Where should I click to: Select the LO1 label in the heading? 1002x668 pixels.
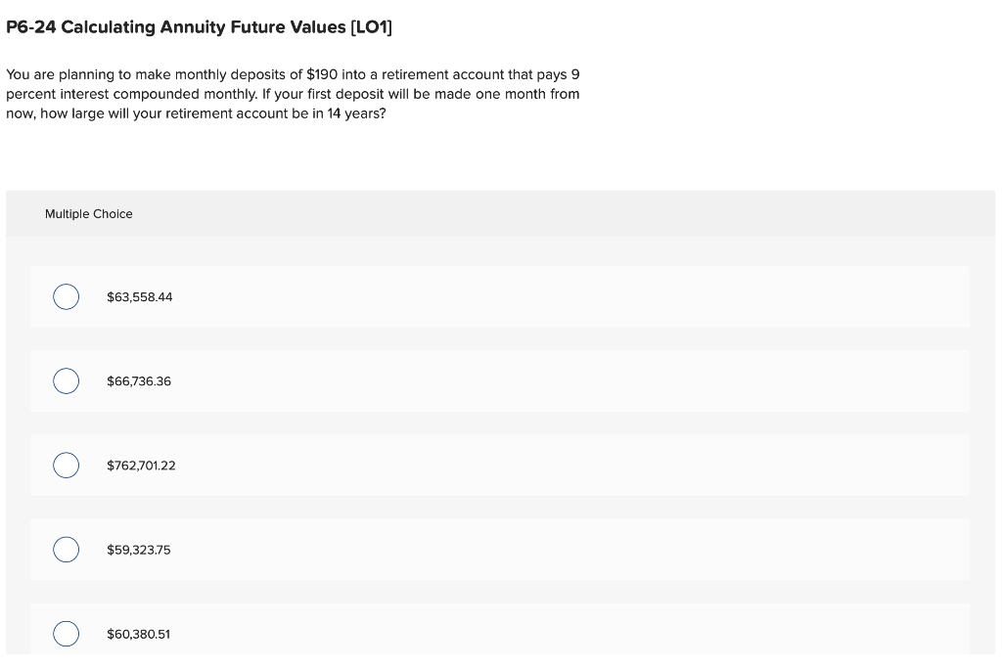click(372, 26)
